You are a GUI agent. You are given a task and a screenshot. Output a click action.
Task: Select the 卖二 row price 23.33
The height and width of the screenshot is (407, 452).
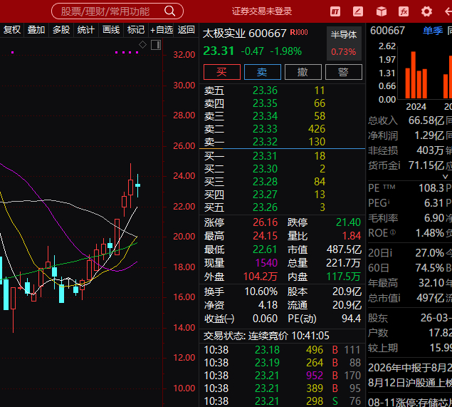(265, 129)
